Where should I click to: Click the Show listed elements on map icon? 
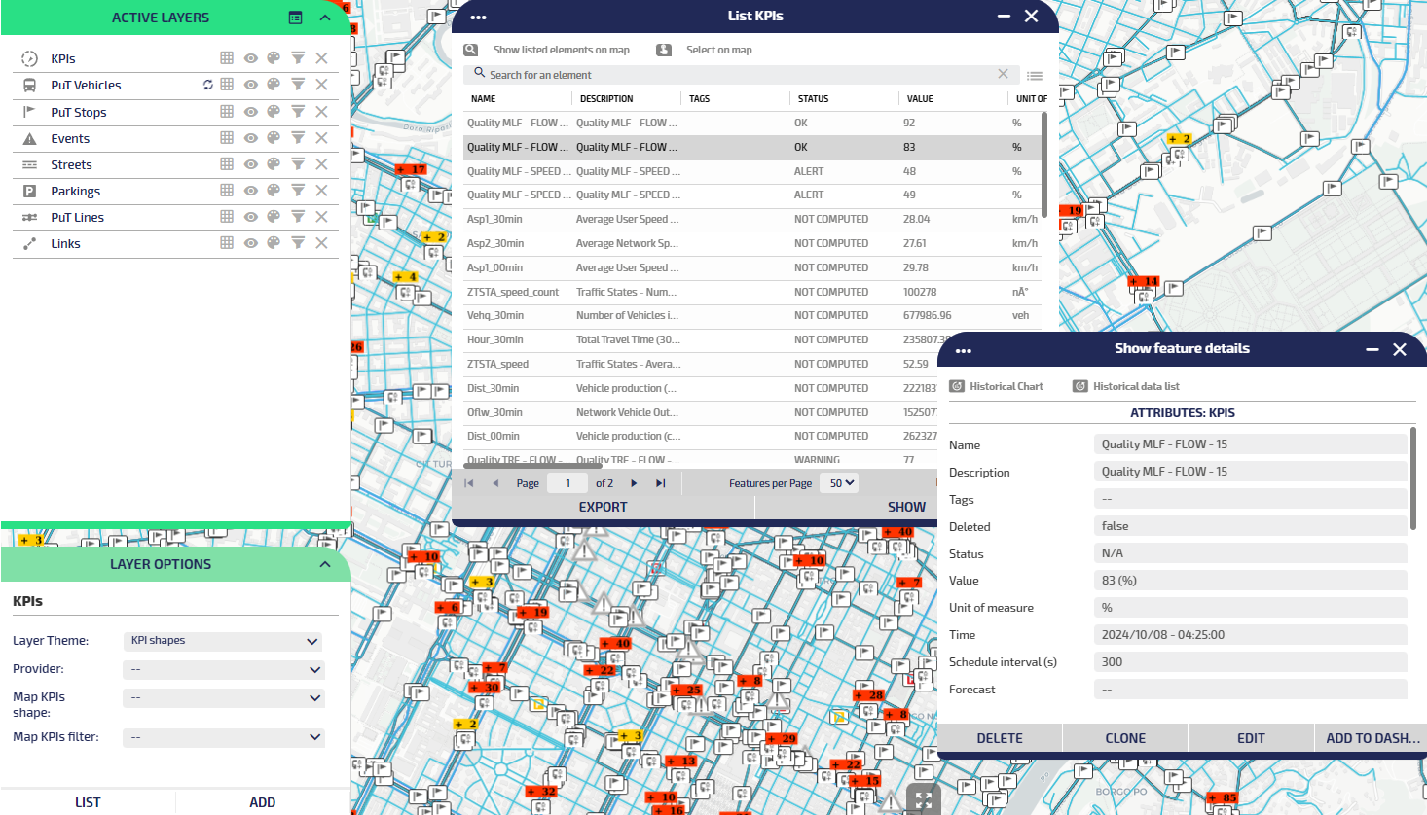(471, 50)
